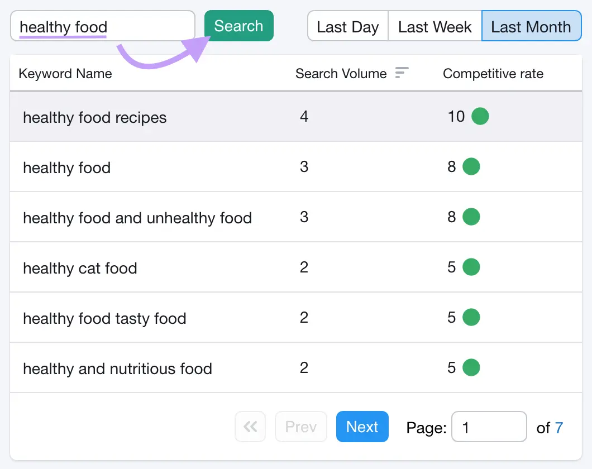Viewport: 592px width, 469px height.
Task: Go to the next page using Next
Action: 362,427
